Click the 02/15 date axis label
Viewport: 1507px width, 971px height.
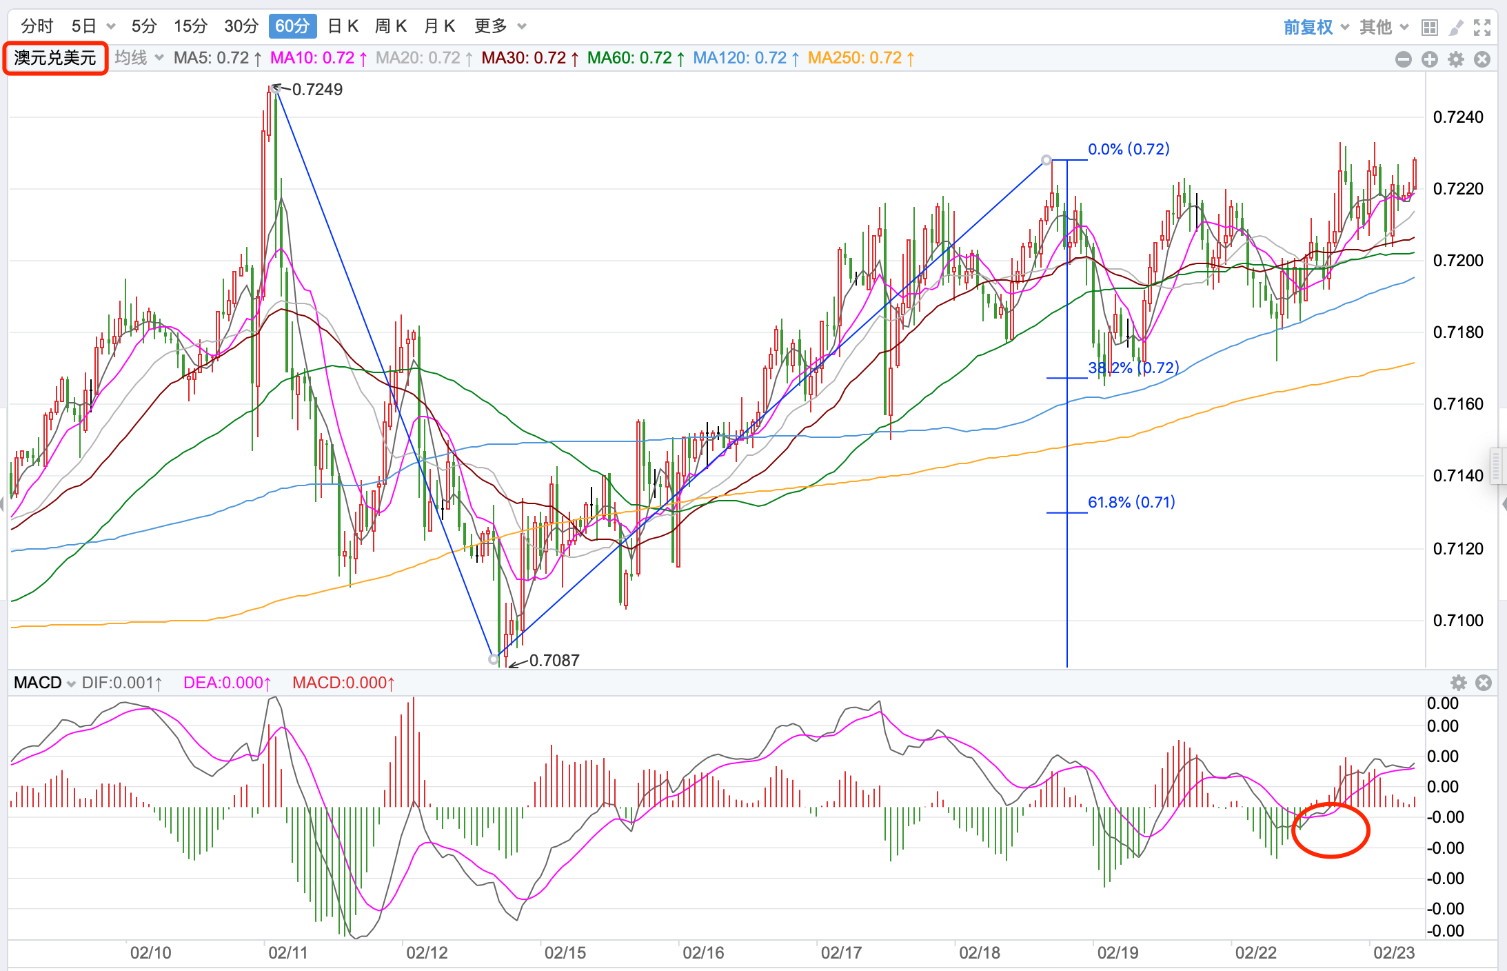pos(565,953)
